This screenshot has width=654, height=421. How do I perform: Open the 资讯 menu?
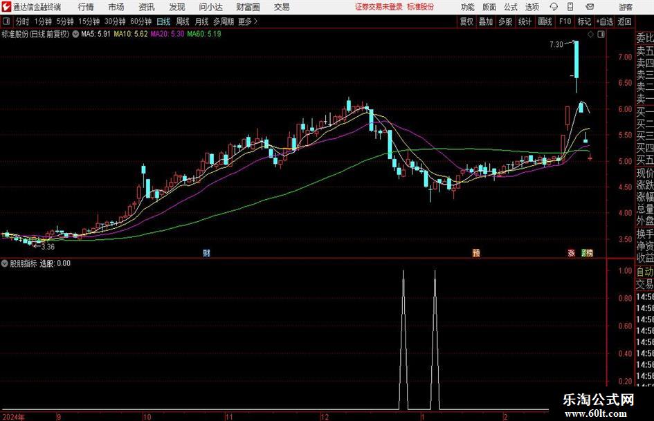pyautogui.click(x=147, y=7)
